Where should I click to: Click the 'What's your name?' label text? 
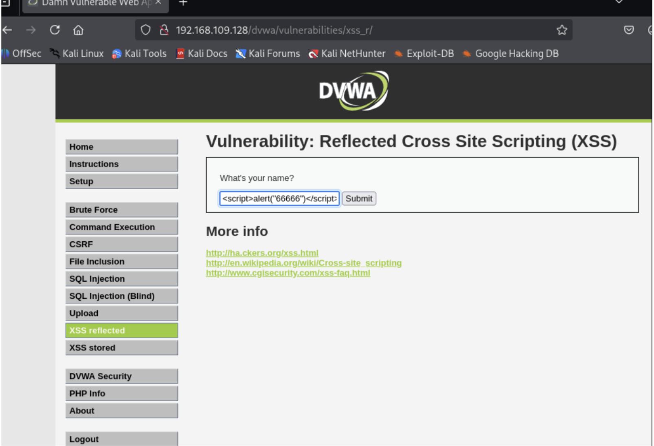[x=257, y=178]
